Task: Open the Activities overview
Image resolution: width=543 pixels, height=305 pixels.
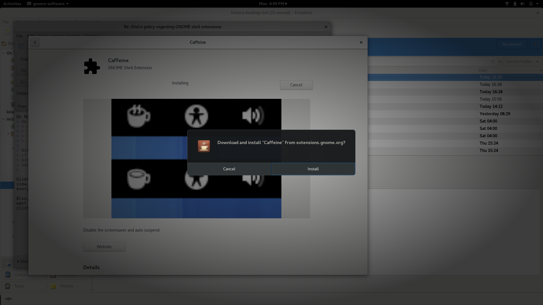Action: 12,4
